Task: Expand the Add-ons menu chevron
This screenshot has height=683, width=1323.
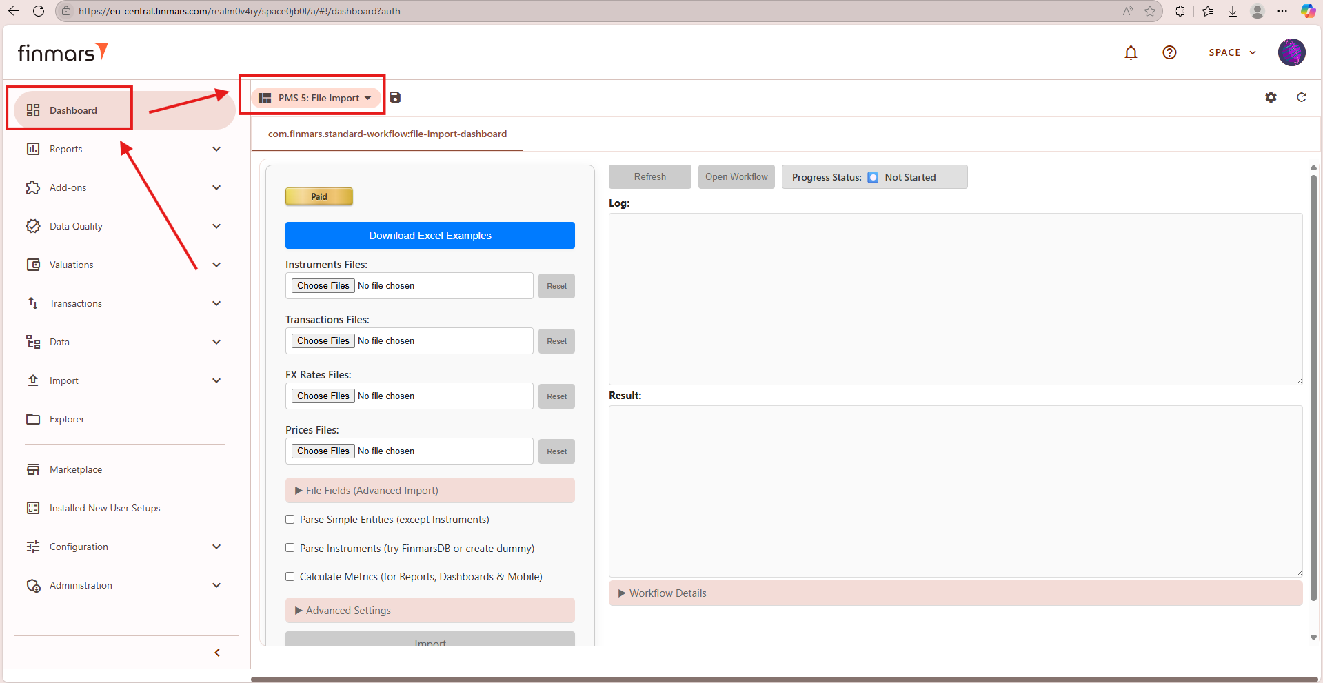Action: 216,187
